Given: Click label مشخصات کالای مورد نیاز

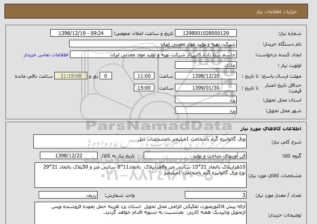Looking at the screenshot, I should 275,176.
